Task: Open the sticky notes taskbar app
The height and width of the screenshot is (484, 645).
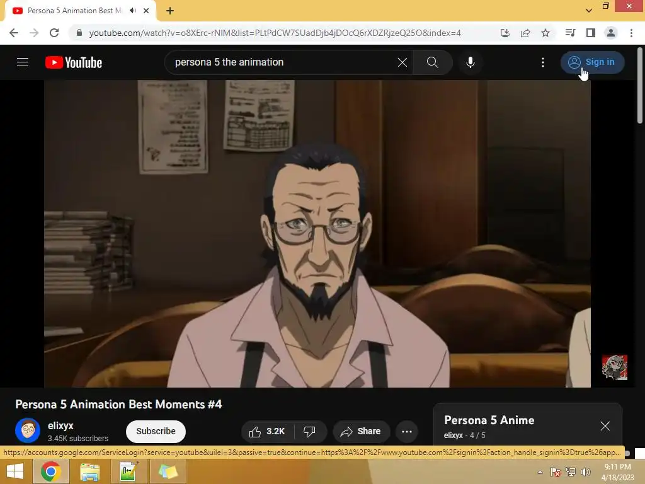Action: click(x=168, y=471)
